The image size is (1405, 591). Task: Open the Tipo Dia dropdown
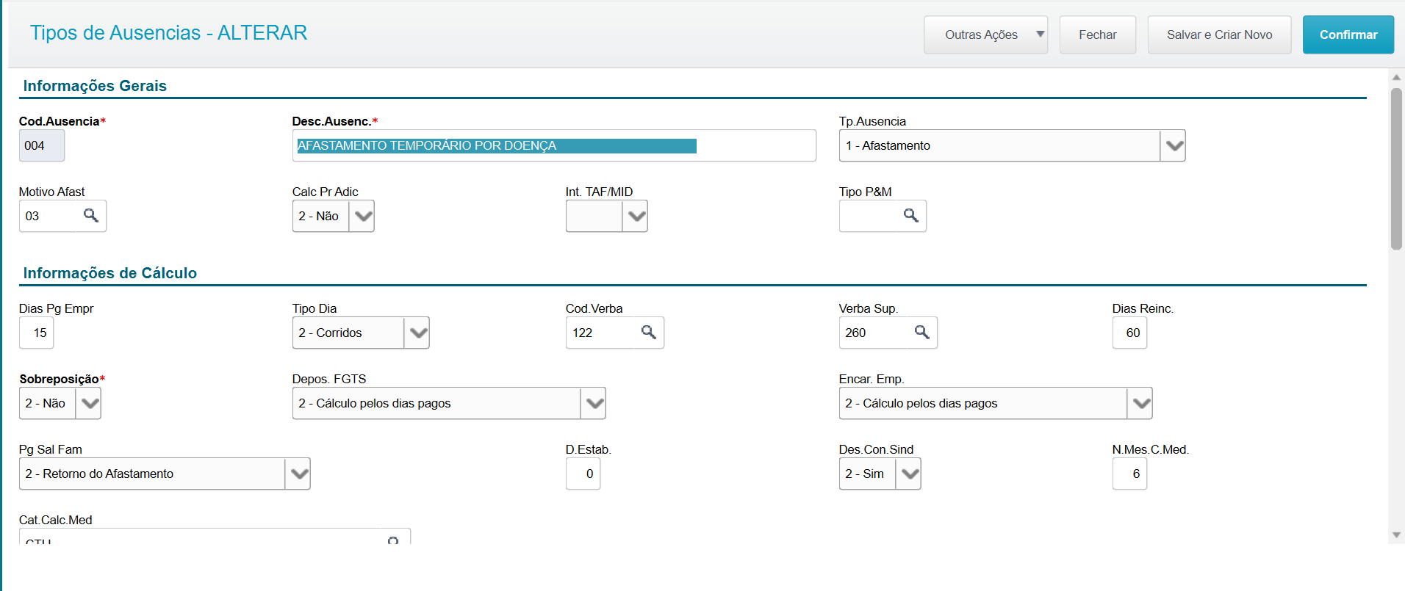[x=417, y=333]
